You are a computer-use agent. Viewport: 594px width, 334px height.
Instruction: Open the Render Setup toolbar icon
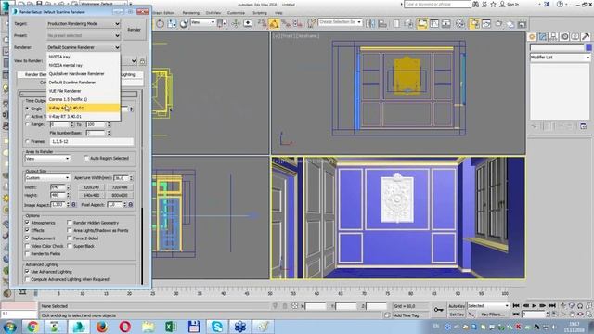(474, 23)
